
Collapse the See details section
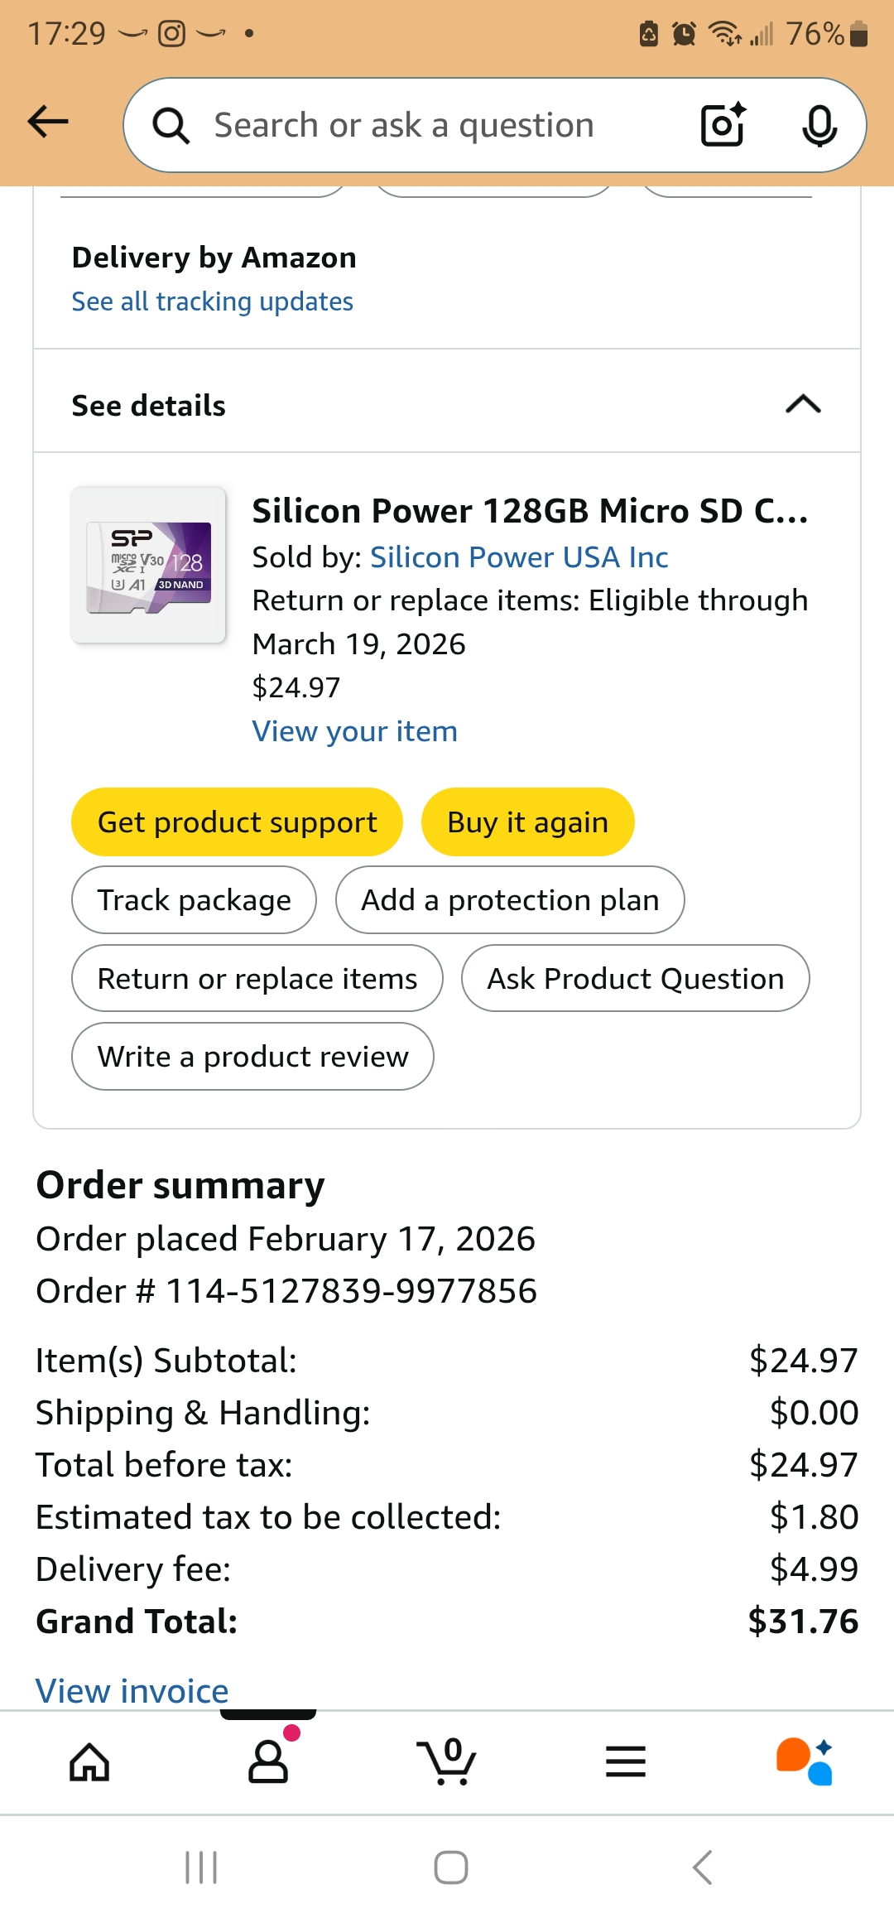pyautogui.click(x=802, y=404)
